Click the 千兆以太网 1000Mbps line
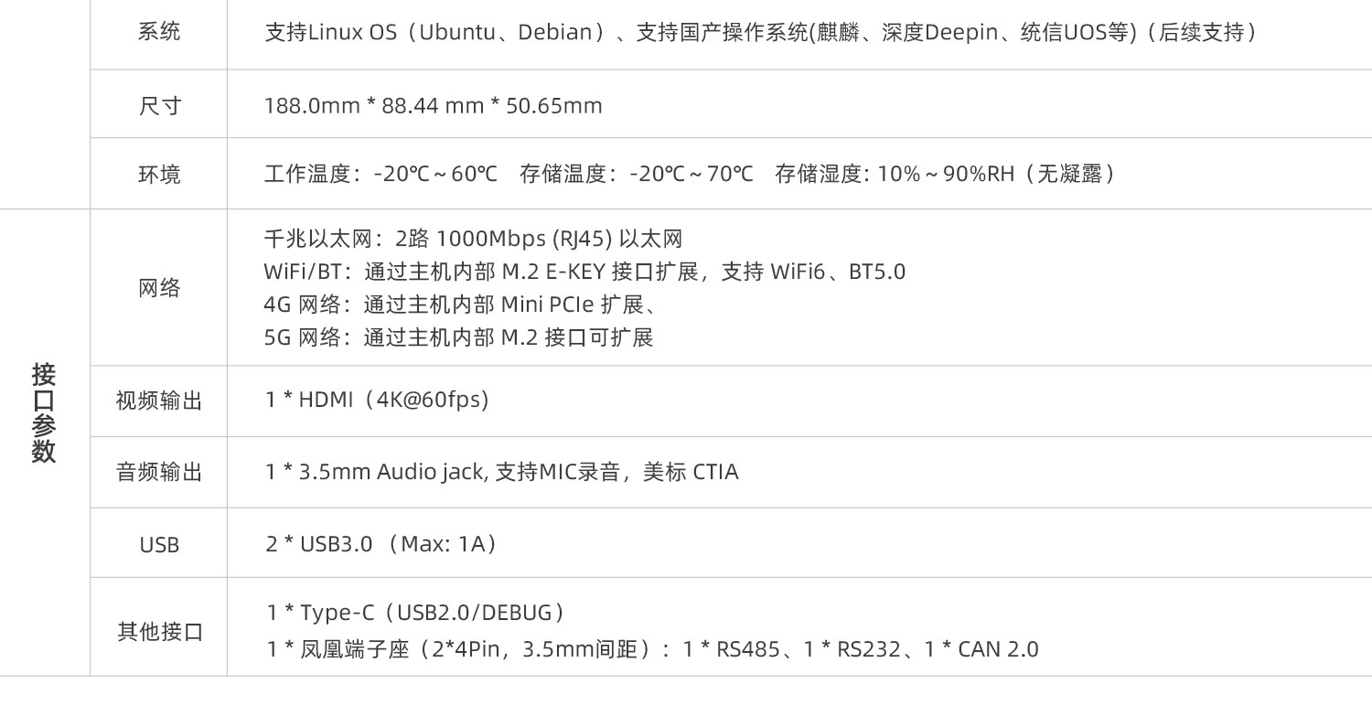 point(474,239)
